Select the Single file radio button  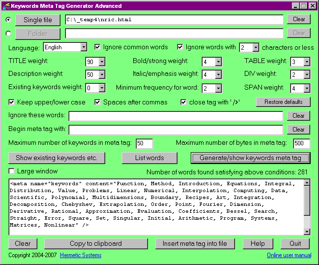tap(7, 20)
